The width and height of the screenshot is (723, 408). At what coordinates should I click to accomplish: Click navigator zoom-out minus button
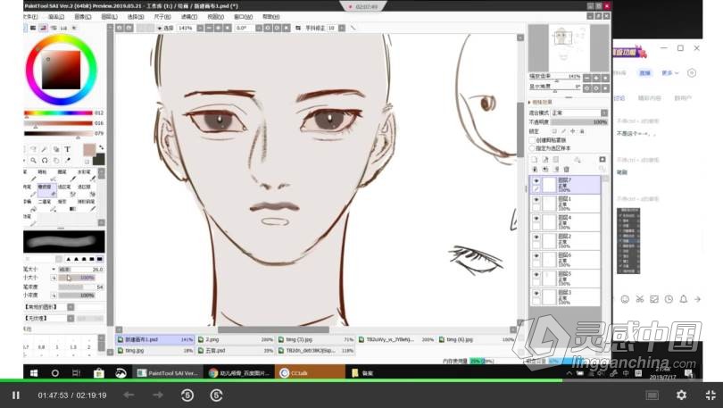pyautogui.click(x=587, y=78)
